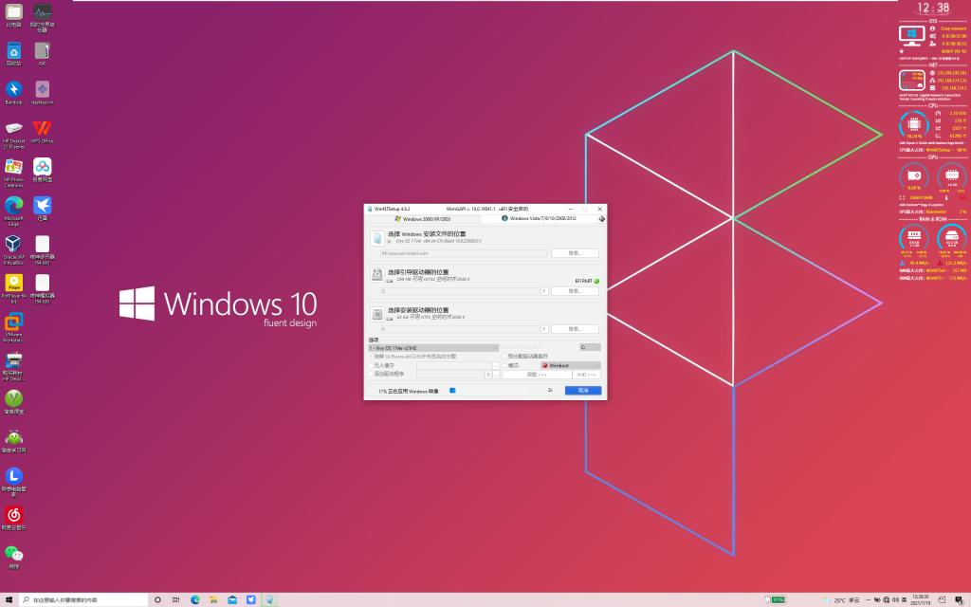
Task: Switch to the Windows Vista/7/8/10/2008/2012 tab
Action: coord(539,219)
